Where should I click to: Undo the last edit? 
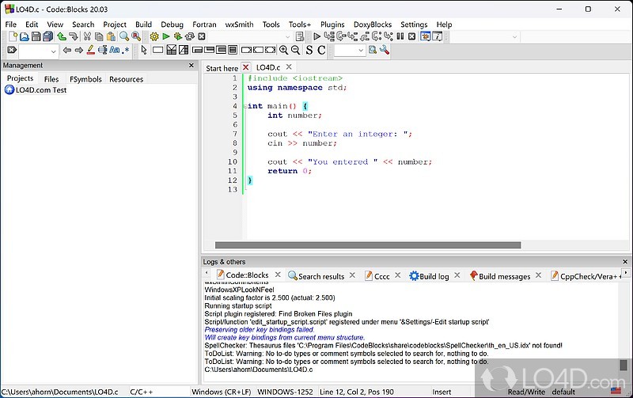pyautogui.click(x=62, y=36)
